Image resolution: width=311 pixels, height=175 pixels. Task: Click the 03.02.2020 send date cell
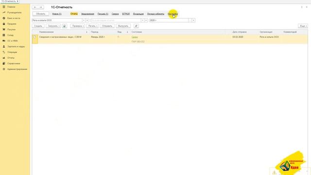238,37
